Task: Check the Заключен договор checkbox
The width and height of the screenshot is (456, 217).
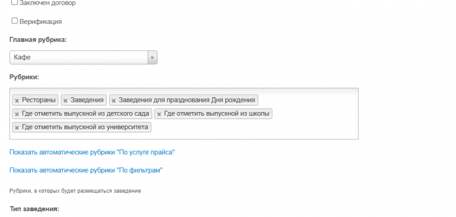Action: click(14, 2)
